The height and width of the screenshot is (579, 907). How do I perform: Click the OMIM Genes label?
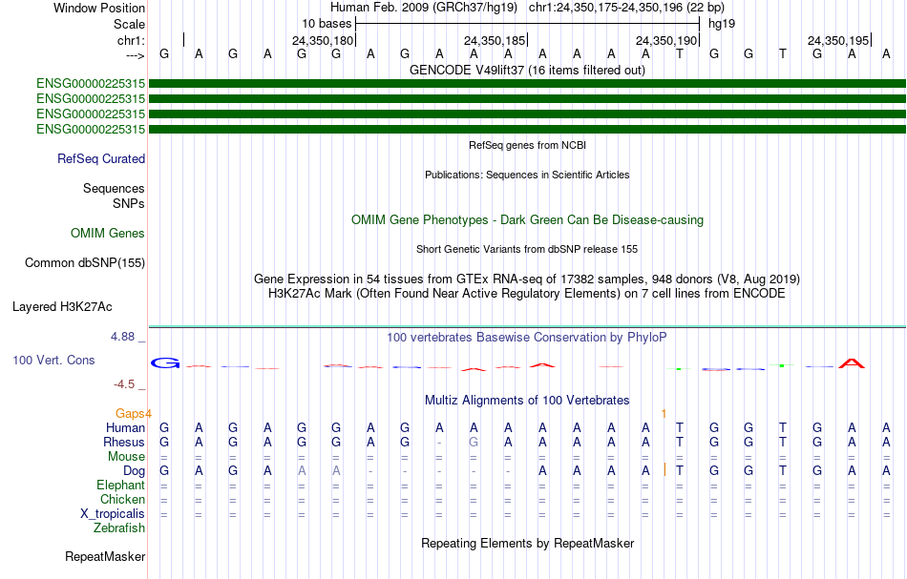coord(108,233)
